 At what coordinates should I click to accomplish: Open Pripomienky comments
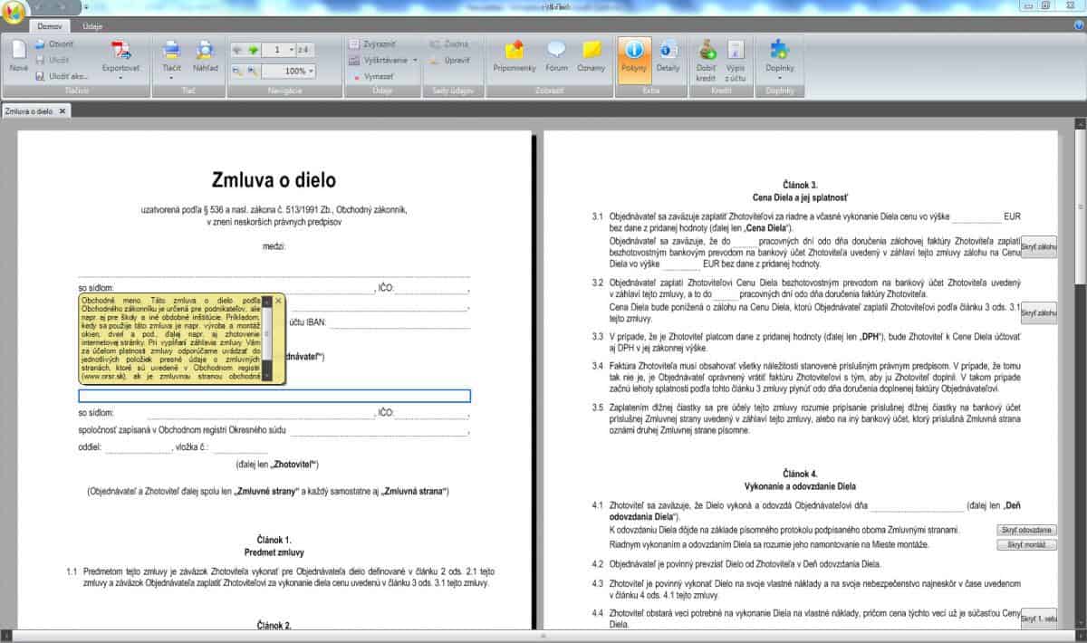515,56
